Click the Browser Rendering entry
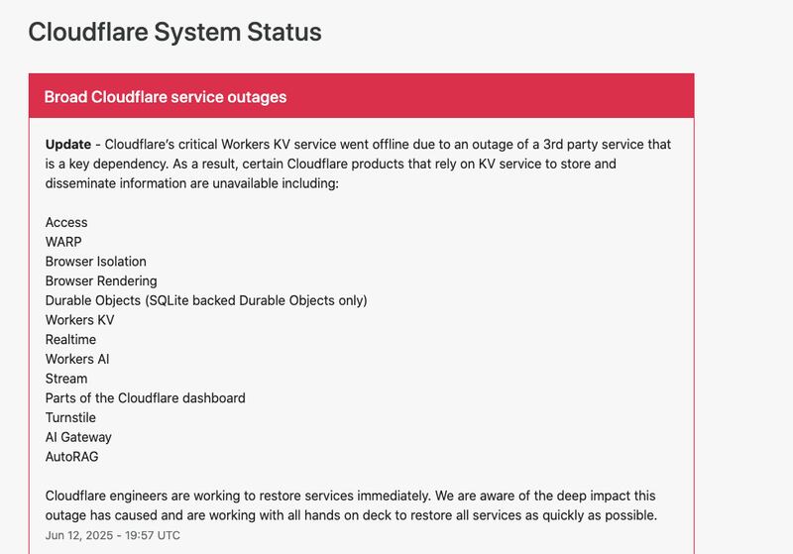The height and width of the screenshot is (554, 793). pyautogui.click(x=101, y=280)
